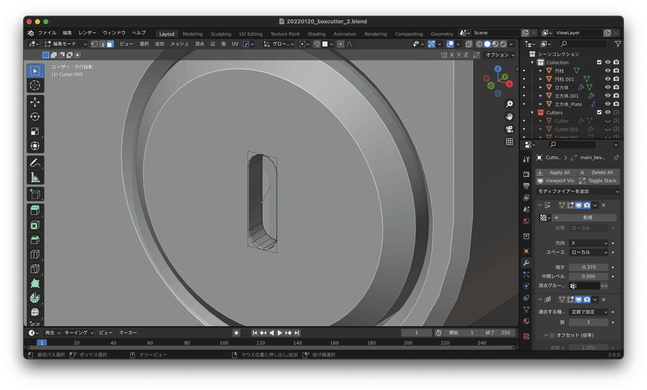Disable rendering for 円柱.001 camera icon
The height and width of the screenshot is (390, 647).
coord(616,79)
